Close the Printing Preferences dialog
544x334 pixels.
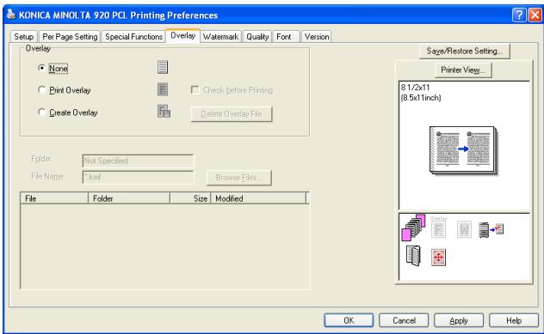535,15
